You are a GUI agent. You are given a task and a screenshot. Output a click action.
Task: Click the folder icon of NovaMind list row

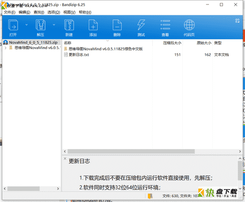66,49
